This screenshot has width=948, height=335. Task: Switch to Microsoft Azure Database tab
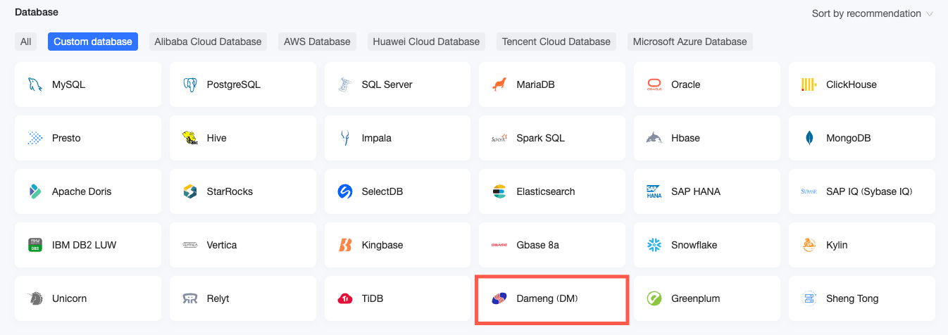pos(690,42)
